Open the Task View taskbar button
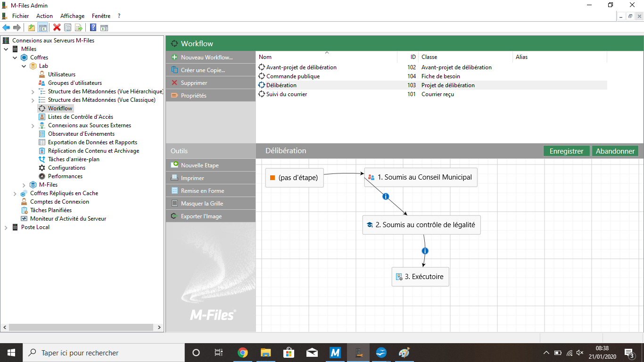The image size is (644, 362). (x=219, y=353)
